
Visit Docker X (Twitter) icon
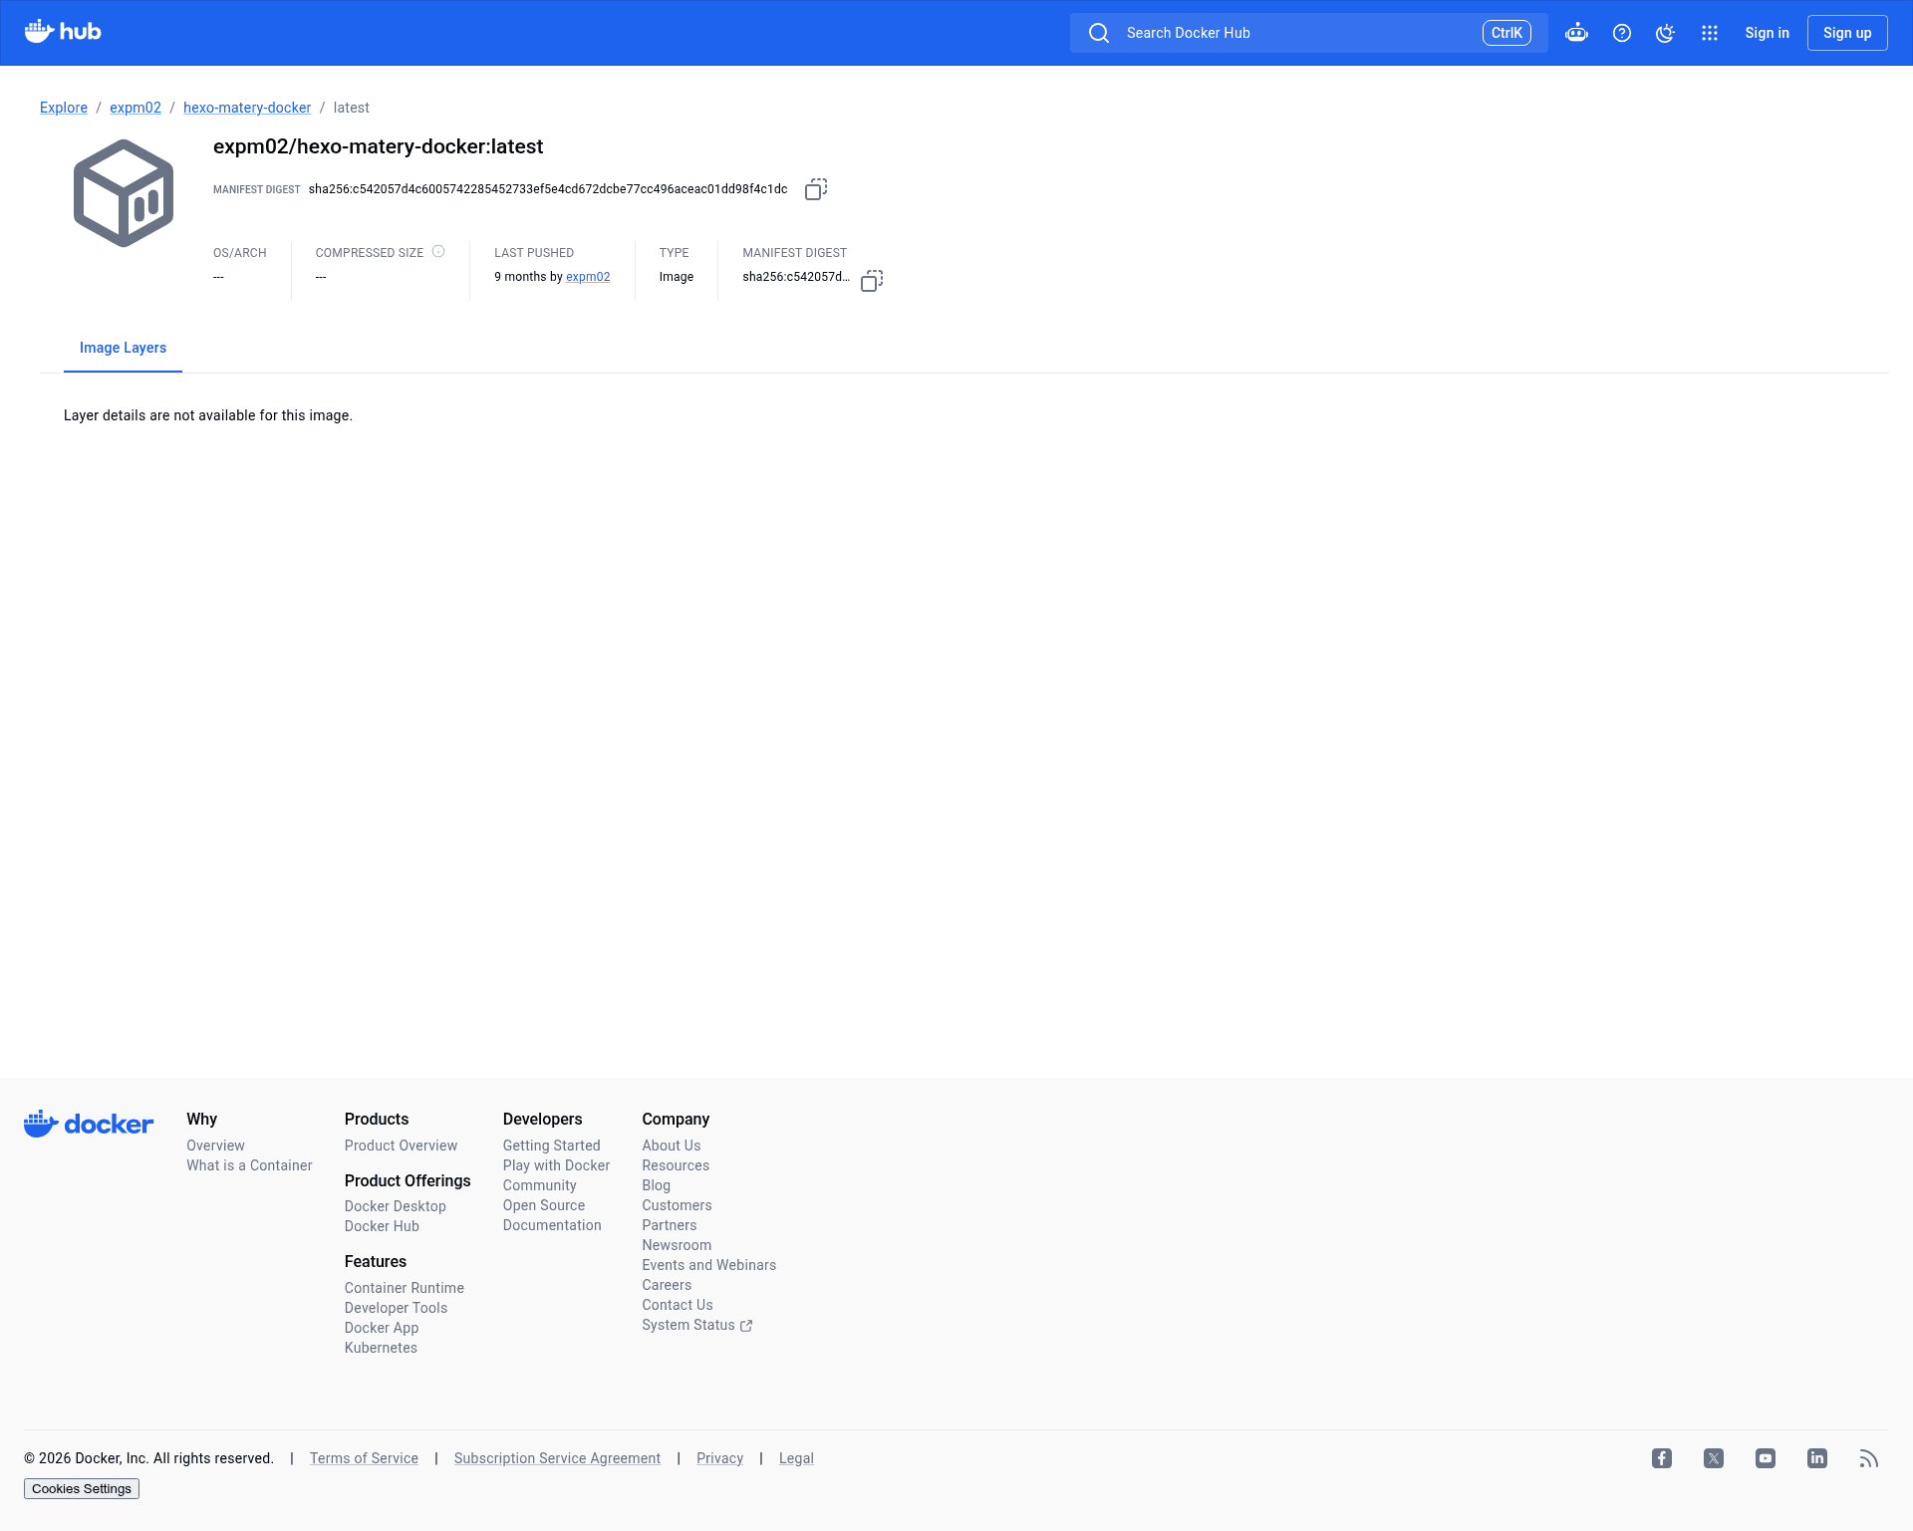coord(1714,1458)
